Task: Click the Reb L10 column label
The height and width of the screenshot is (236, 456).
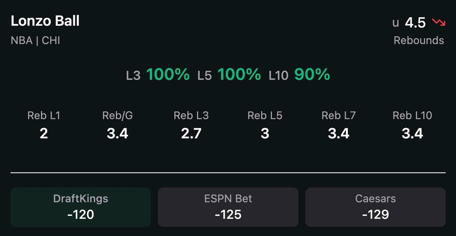Action: (412, 116)
